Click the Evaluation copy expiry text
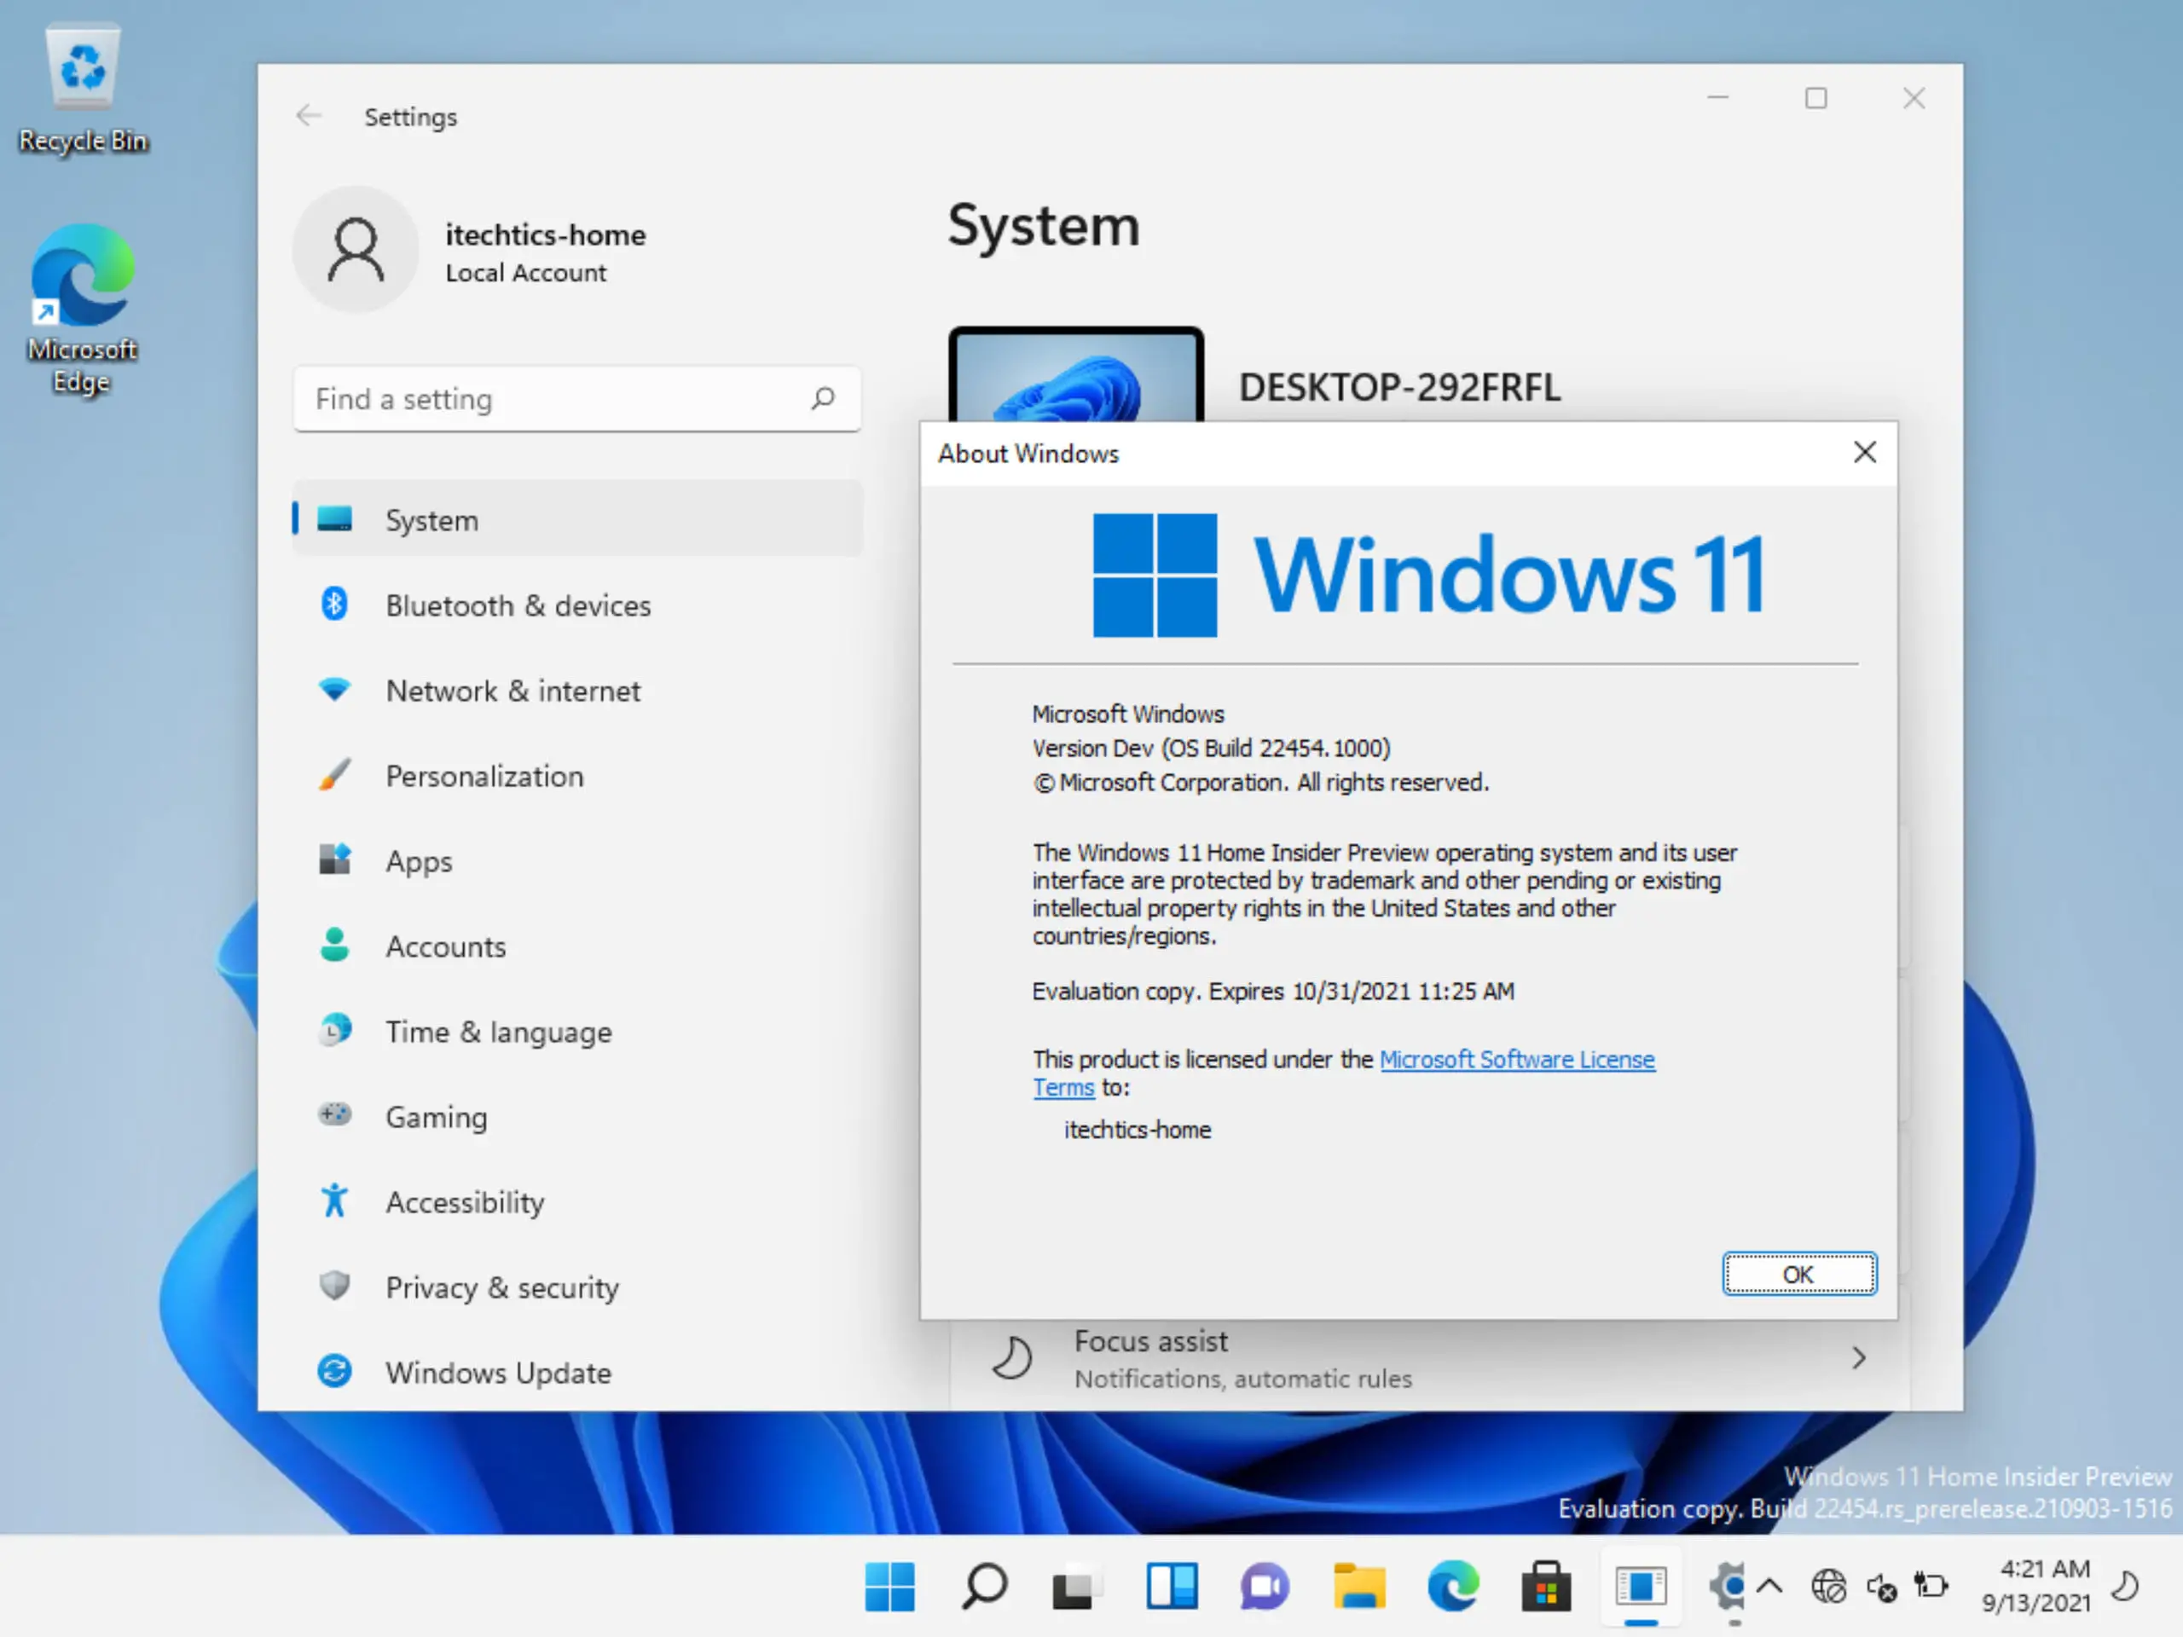The width and height of the screenshot is (2183, 1637). 1273,991
